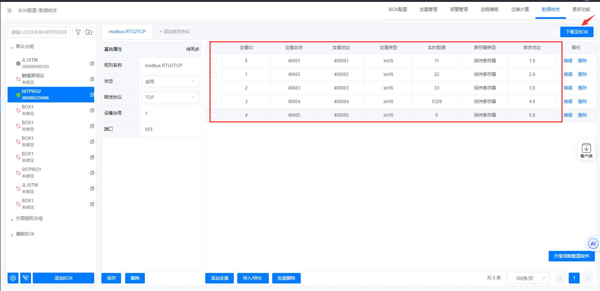This screenshot has width=600, height=291.
Task: Click the 升级到新配置软件 button
Action: coord(572,256)
